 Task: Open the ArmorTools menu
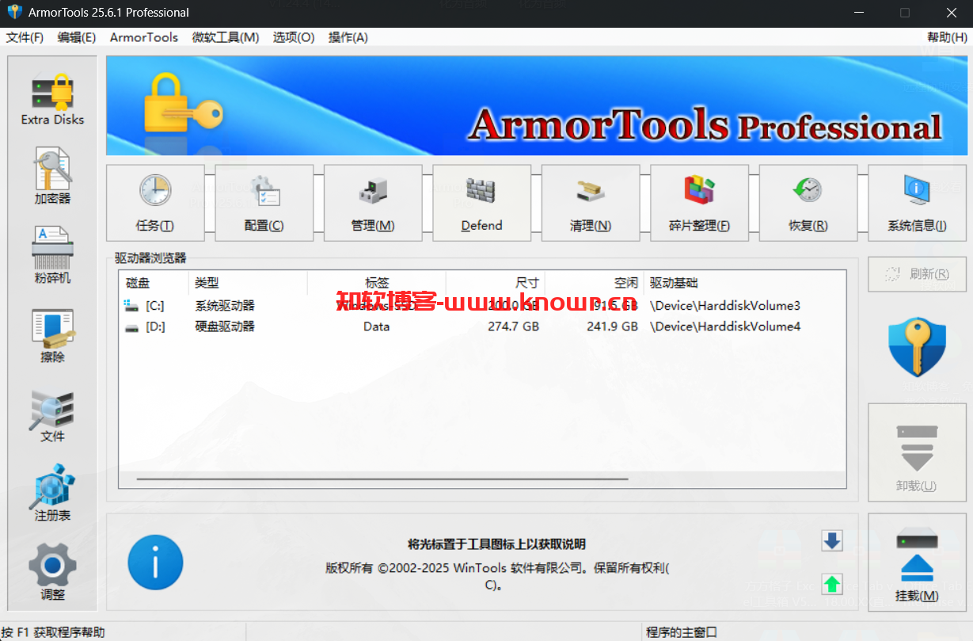point(144,37)
